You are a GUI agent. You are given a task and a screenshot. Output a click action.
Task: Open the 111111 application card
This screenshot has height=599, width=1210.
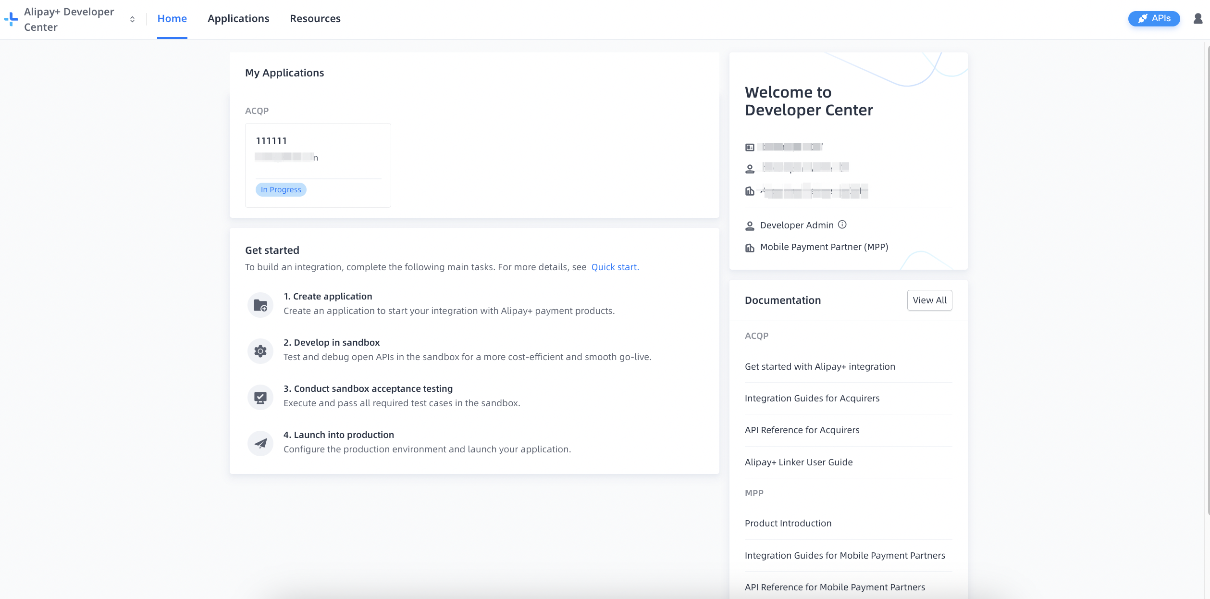[318, 165]
